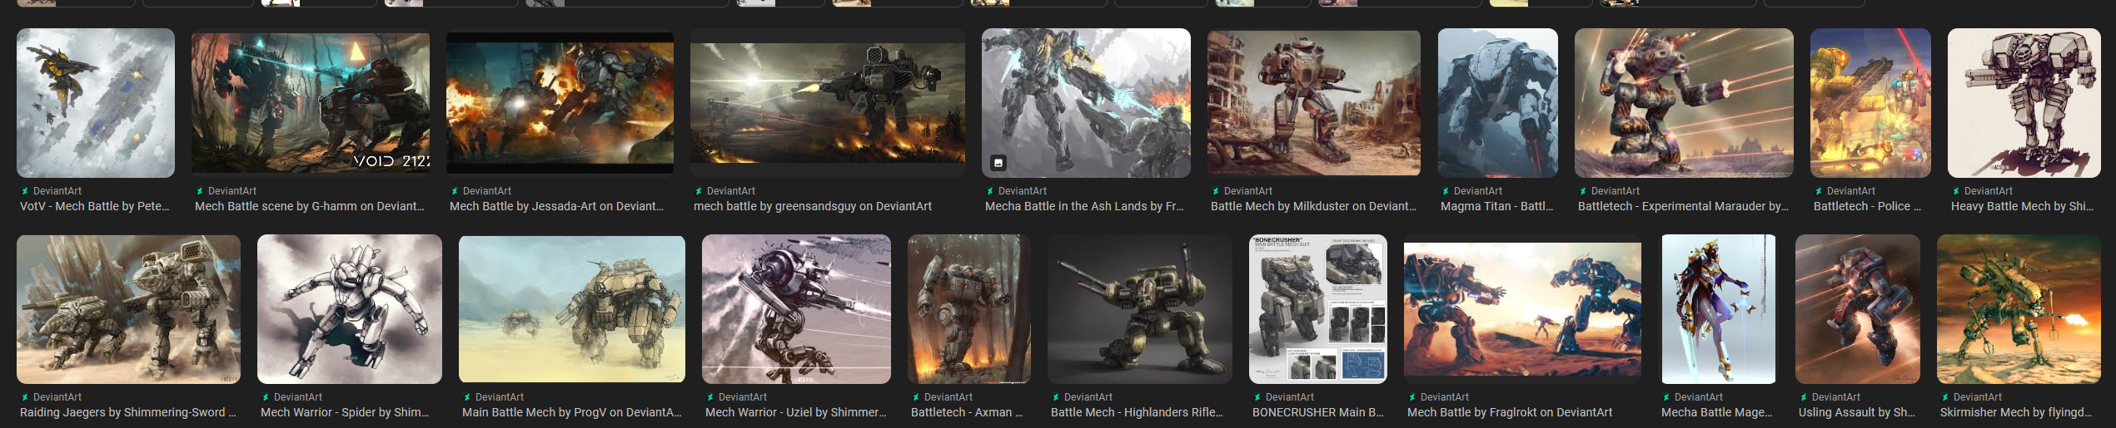Open 'Heavy Battle Mech by Shi...' title link
Image resolution: width=2116 pixels, height=428 pixels.
2022,206
